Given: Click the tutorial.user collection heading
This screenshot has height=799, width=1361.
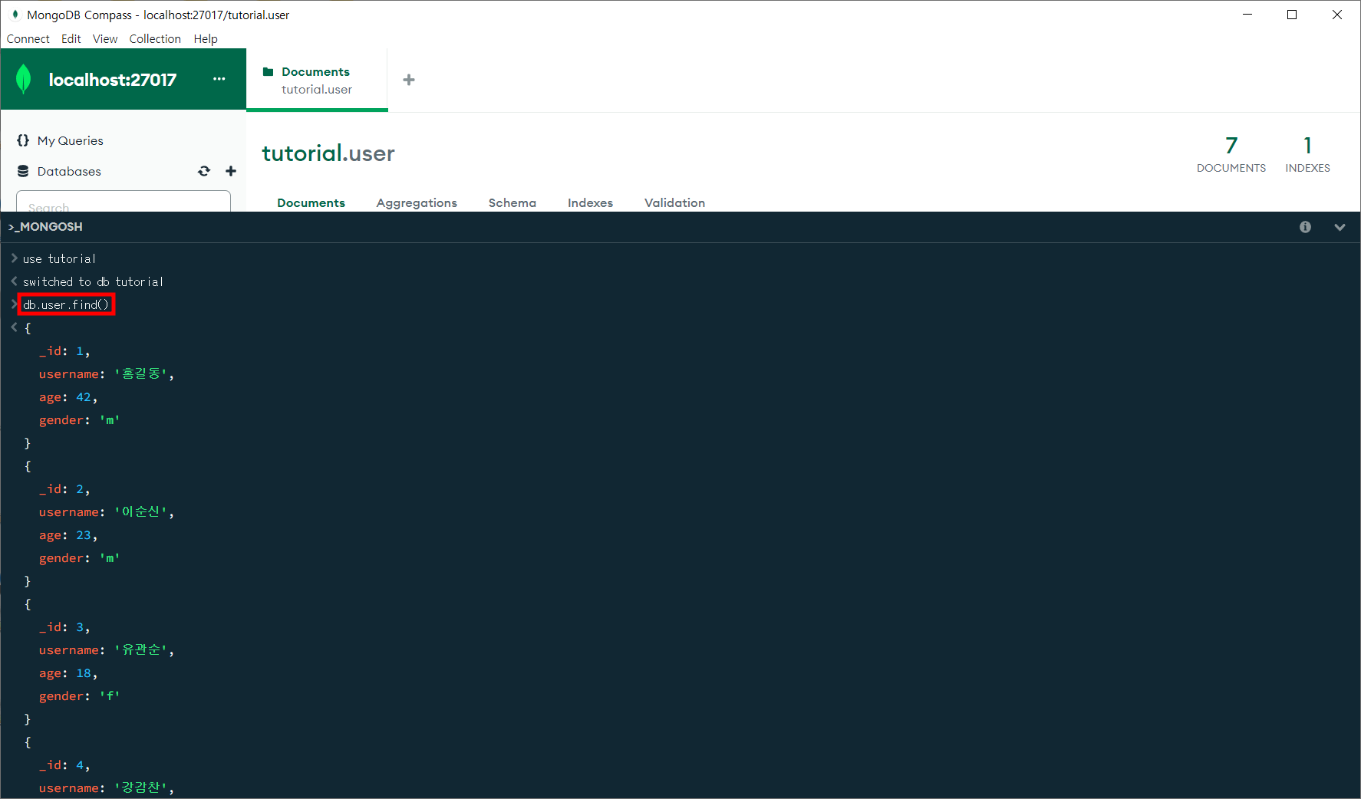Looking at the screenshot, I should click(328, 153).
